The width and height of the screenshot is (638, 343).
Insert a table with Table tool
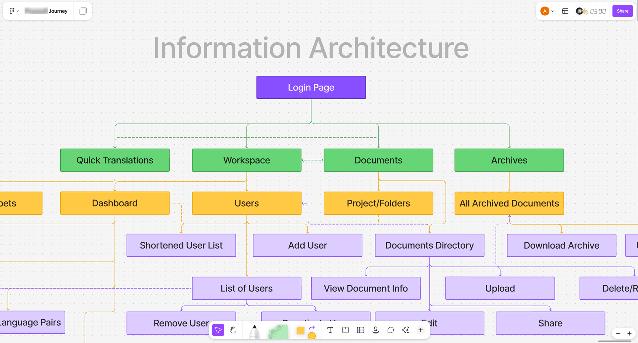[x=360, y=330]
